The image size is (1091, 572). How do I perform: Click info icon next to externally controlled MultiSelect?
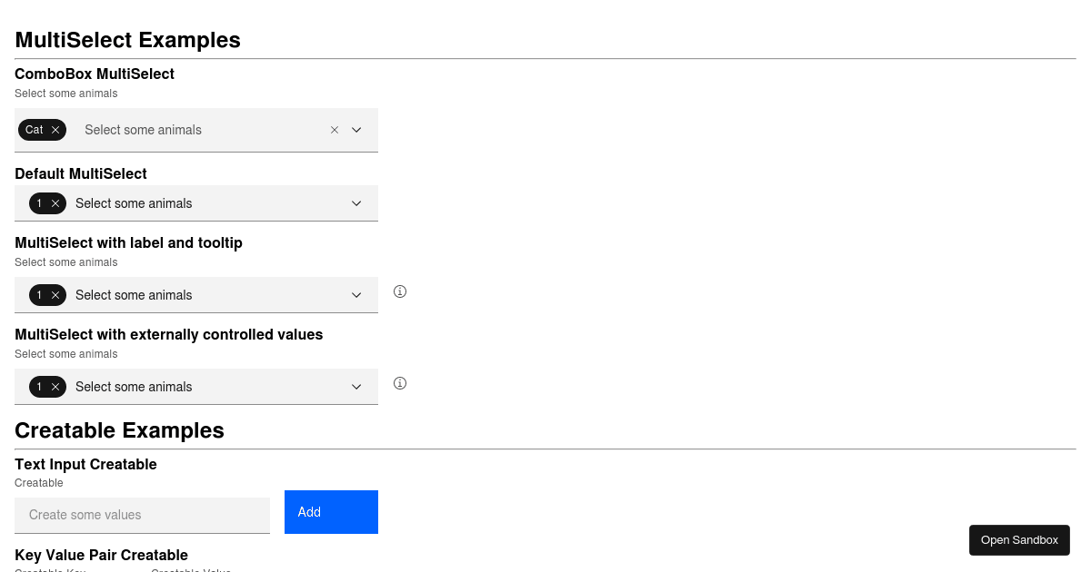coord(400,383)
